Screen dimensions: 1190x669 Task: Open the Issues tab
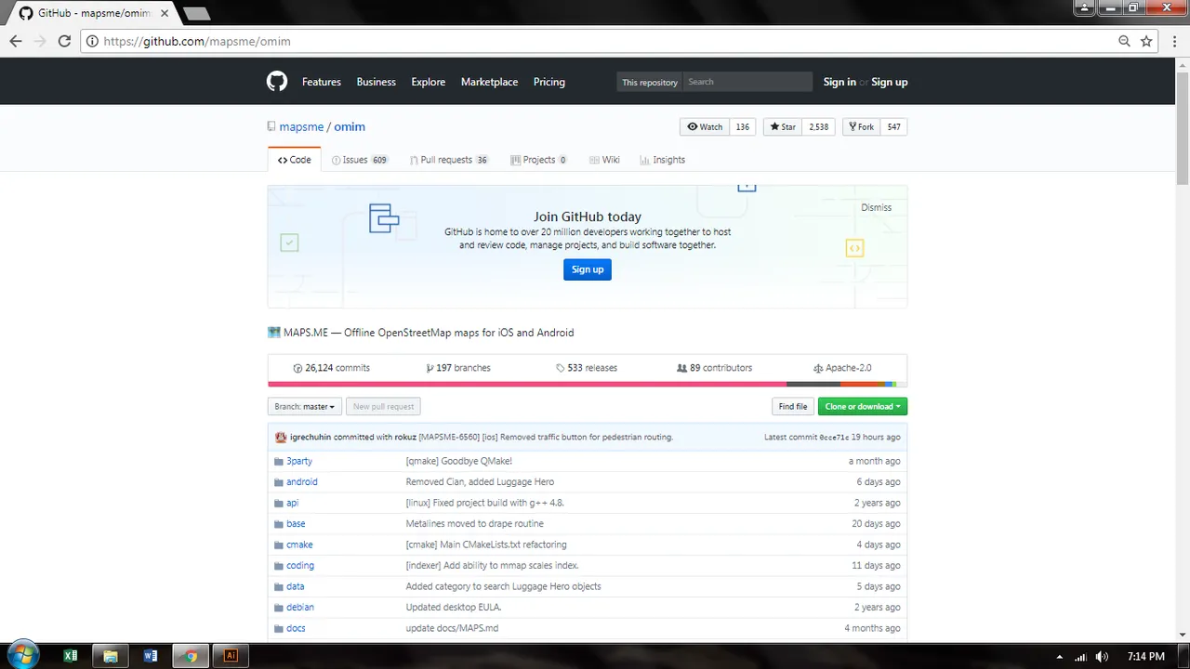click(360, 160)
